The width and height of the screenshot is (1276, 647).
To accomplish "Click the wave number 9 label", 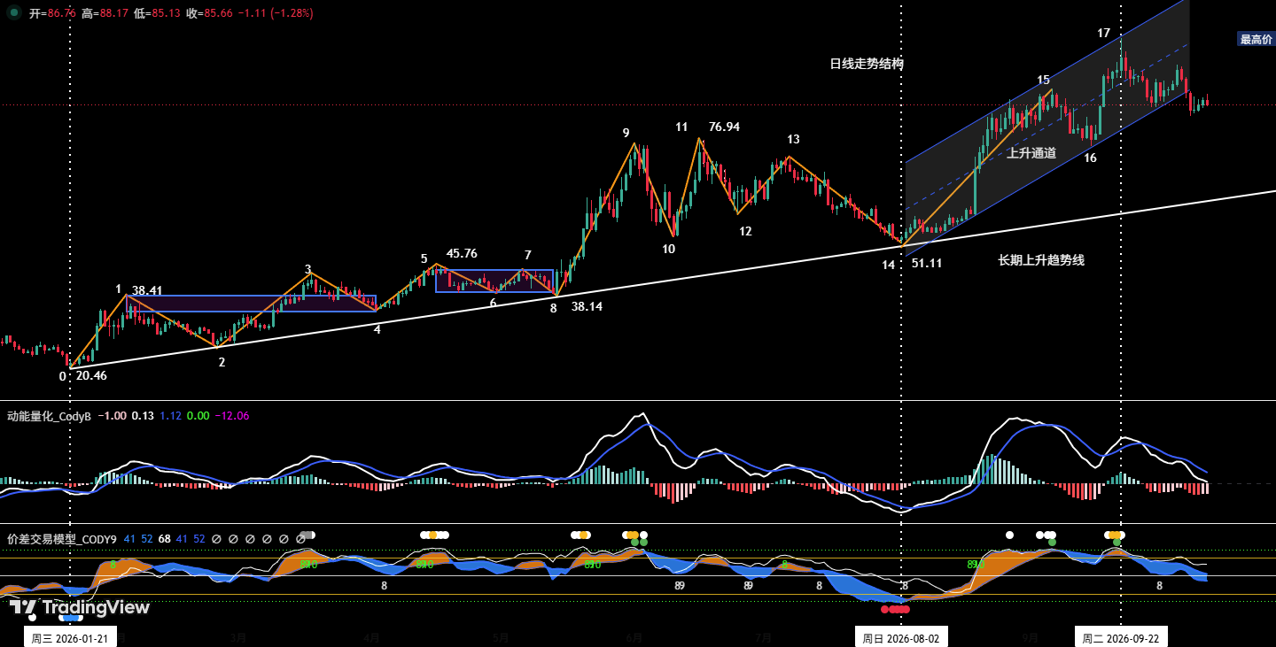I will point(626,133).
